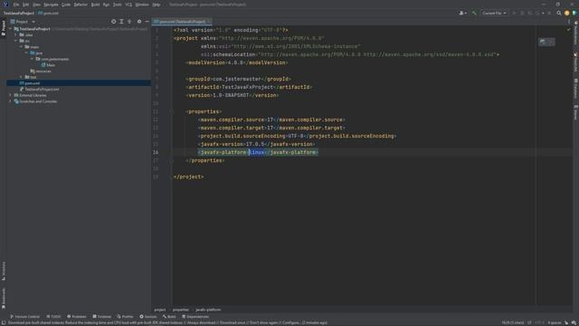Open the Dependencies tool window

[195, 317]
